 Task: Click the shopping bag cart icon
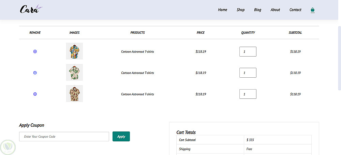312,10
